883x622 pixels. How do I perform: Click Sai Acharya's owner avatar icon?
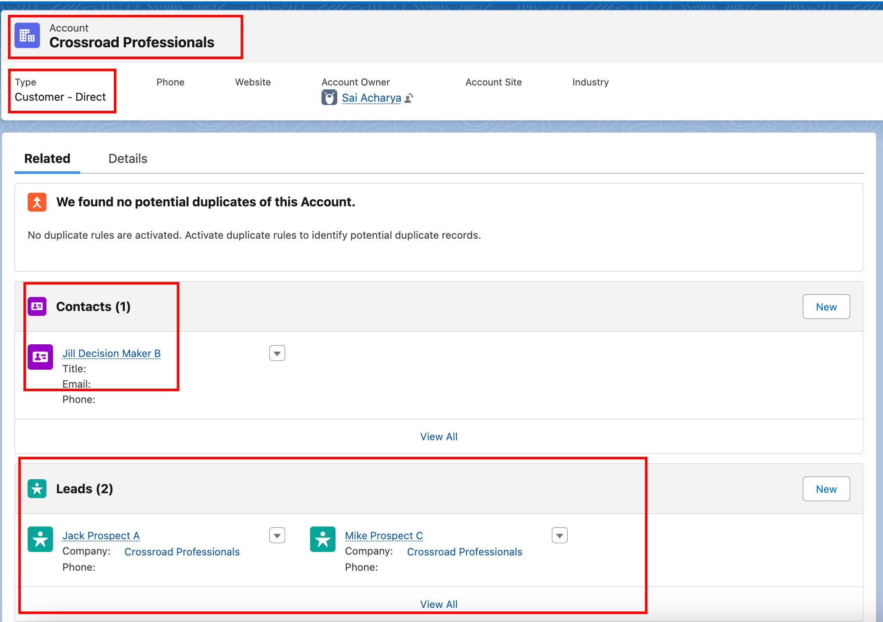329,98
